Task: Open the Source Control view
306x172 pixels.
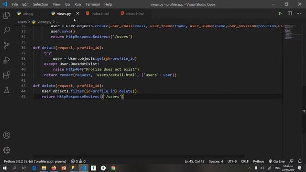Action: click(7, 45)
